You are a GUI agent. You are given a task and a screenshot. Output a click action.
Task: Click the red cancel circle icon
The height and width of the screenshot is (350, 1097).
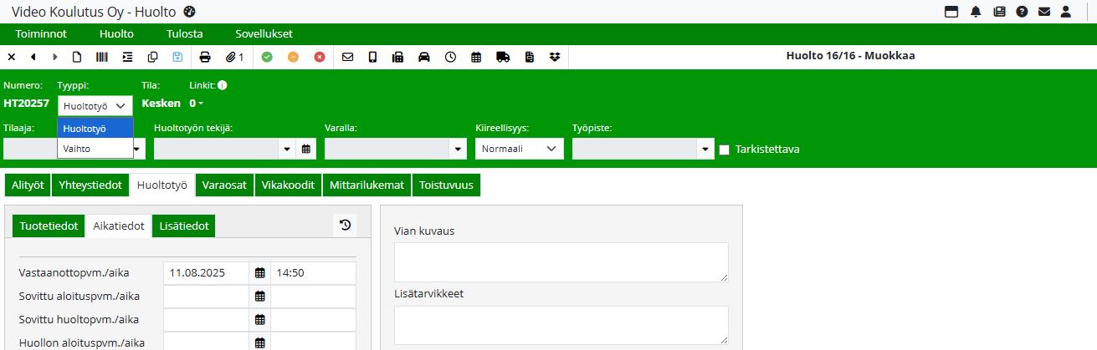coord(320,57)
